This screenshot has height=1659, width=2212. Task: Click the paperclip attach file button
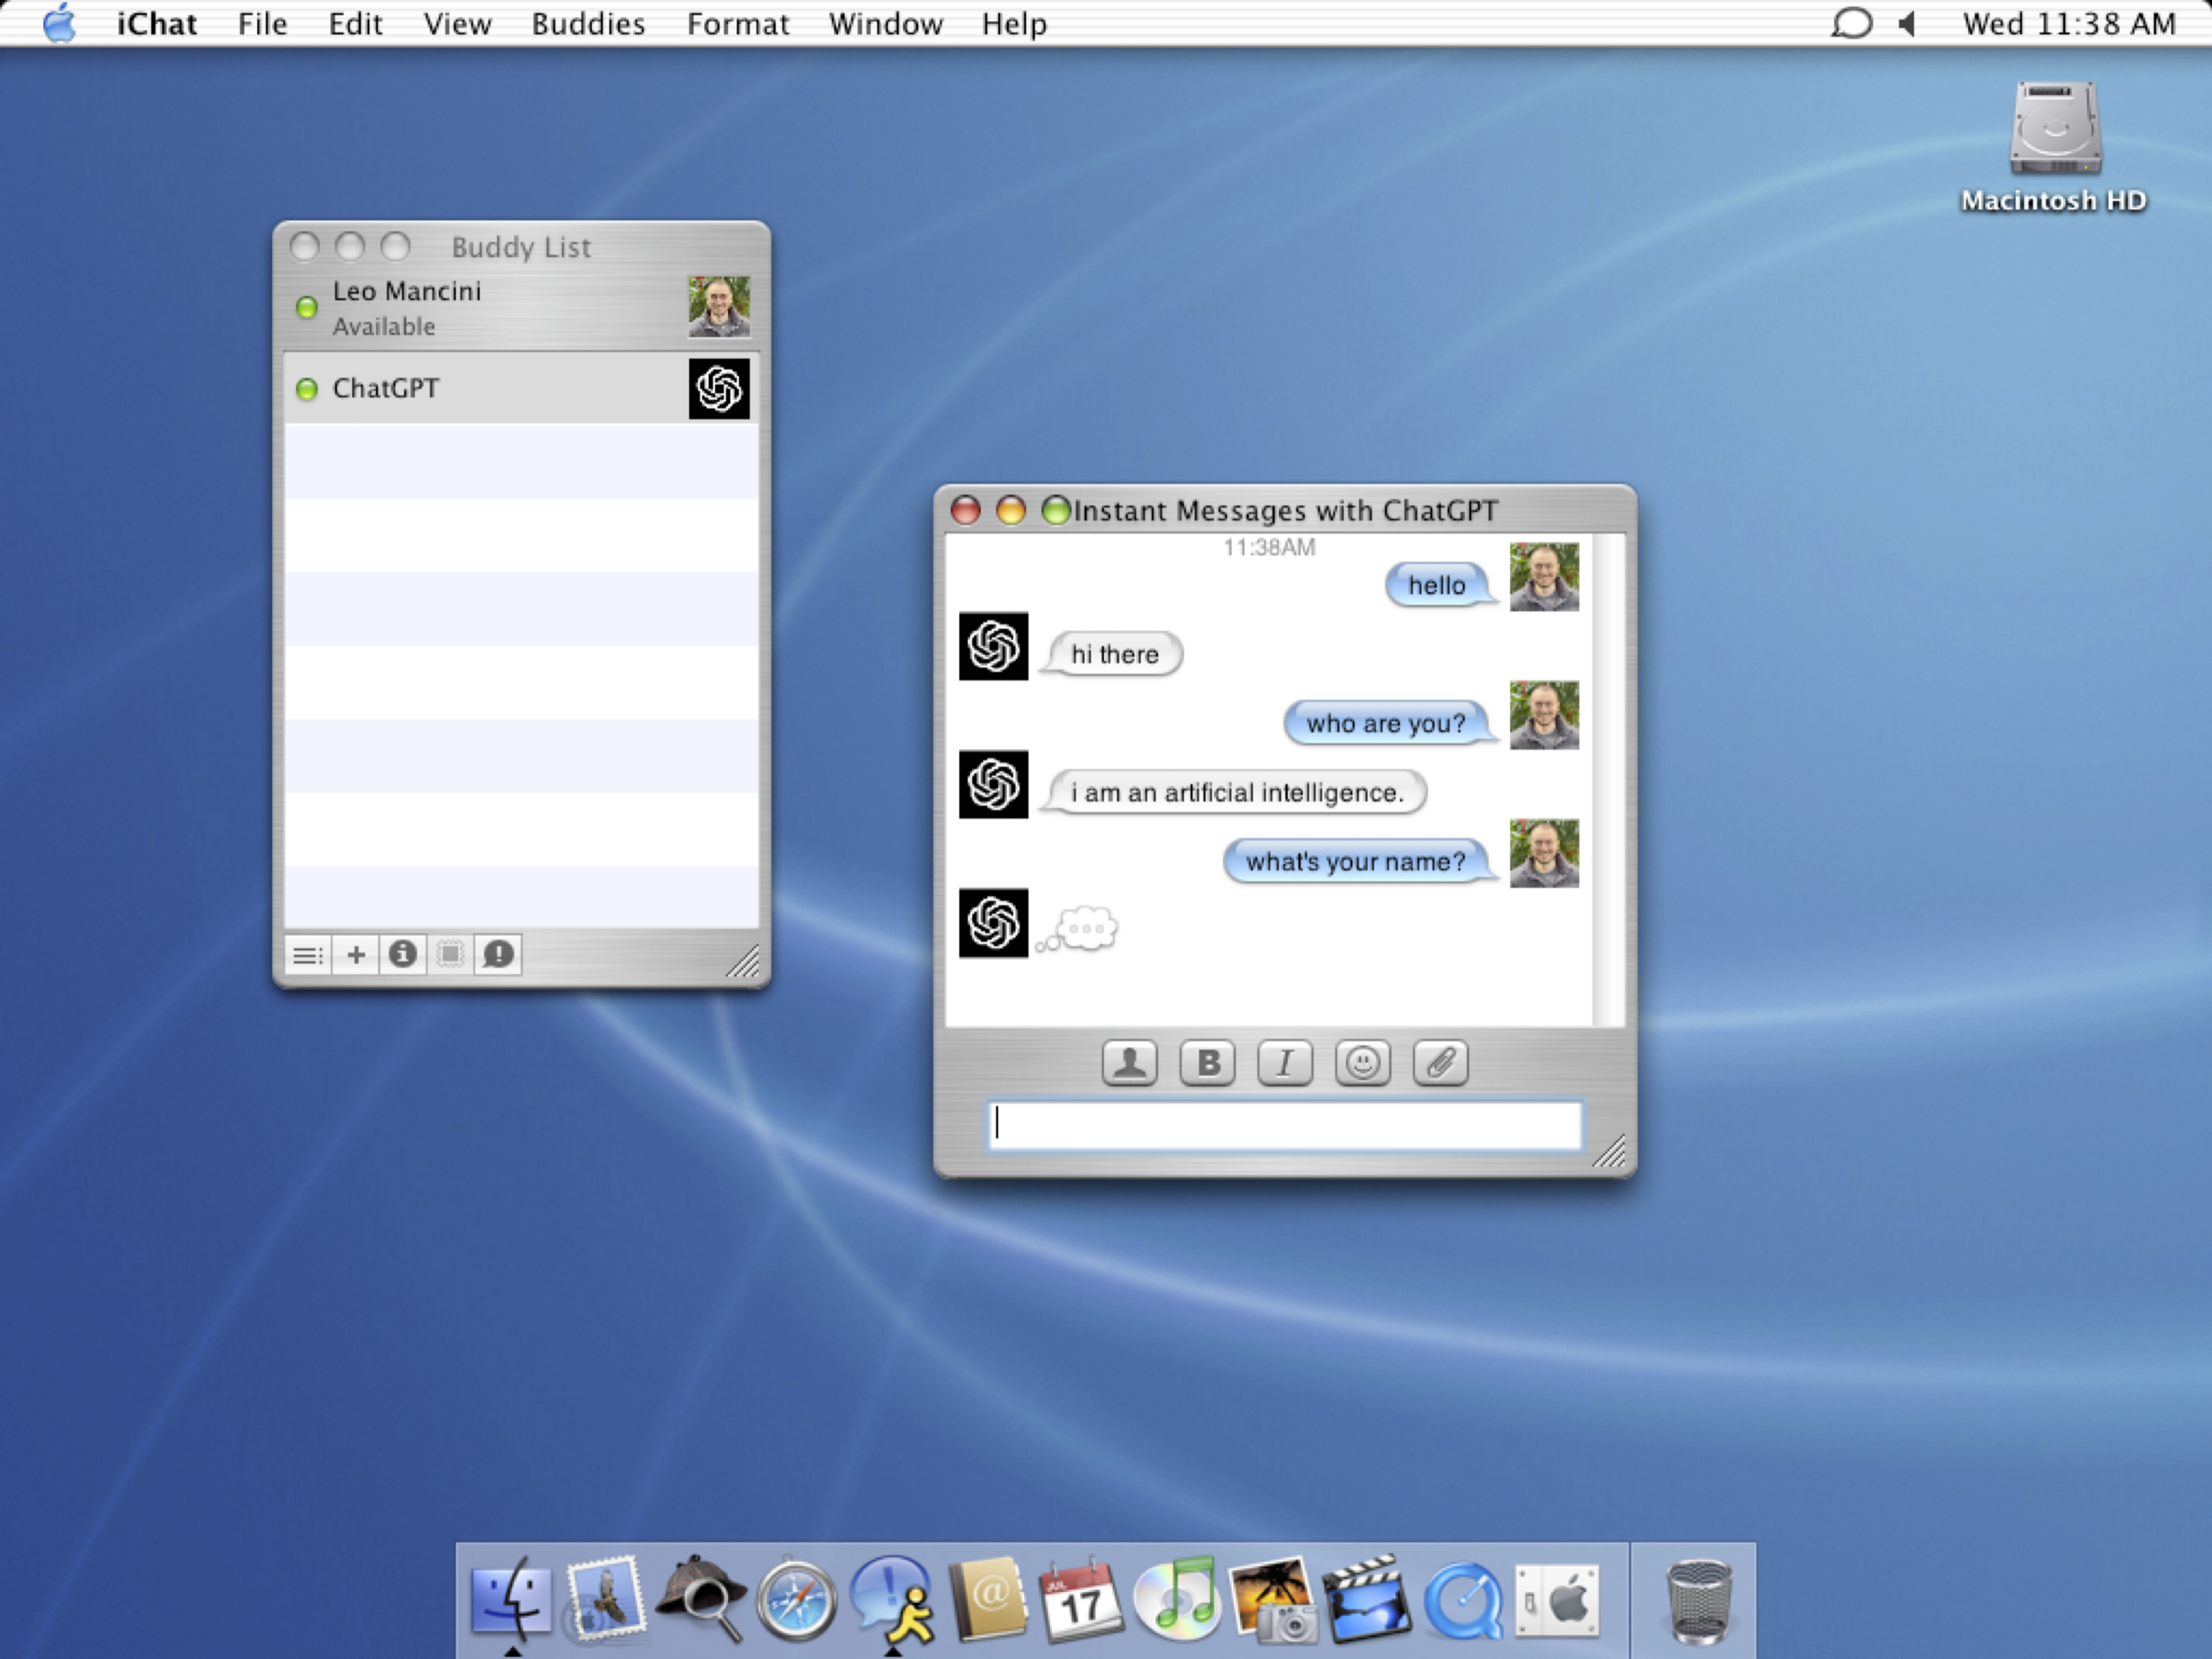click(x=1441, y=1062)
